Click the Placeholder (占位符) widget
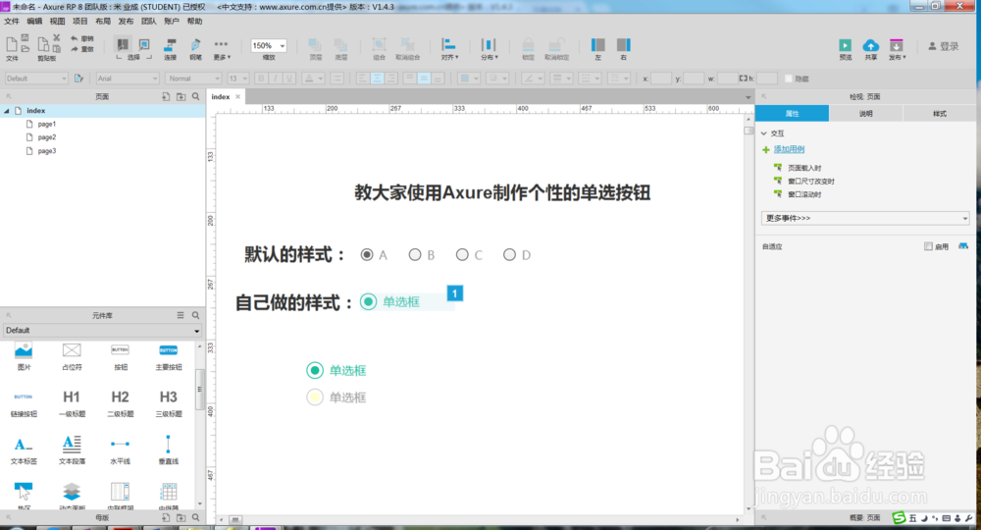The image size is (981, 530). [72, 356]
